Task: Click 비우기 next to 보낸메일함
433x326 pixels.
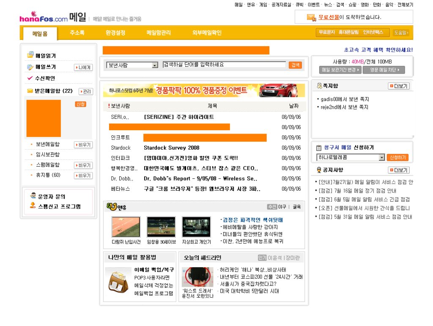Action: pos(83,145)
